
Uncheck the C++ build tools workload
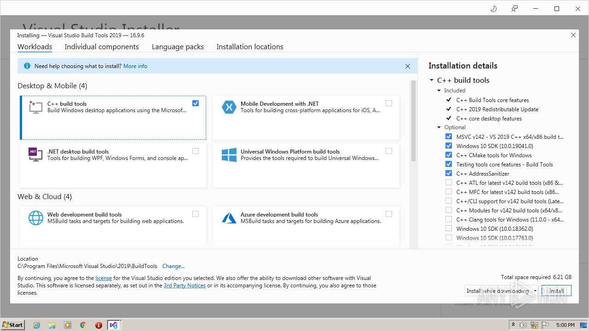[x=196, y=103]
